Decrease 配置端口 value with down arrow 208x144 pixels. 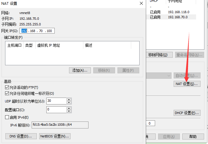click(x=69, y=111)
